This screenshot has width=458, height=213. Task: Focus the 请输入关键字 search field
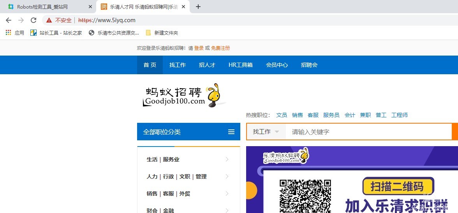click(368, 132)
